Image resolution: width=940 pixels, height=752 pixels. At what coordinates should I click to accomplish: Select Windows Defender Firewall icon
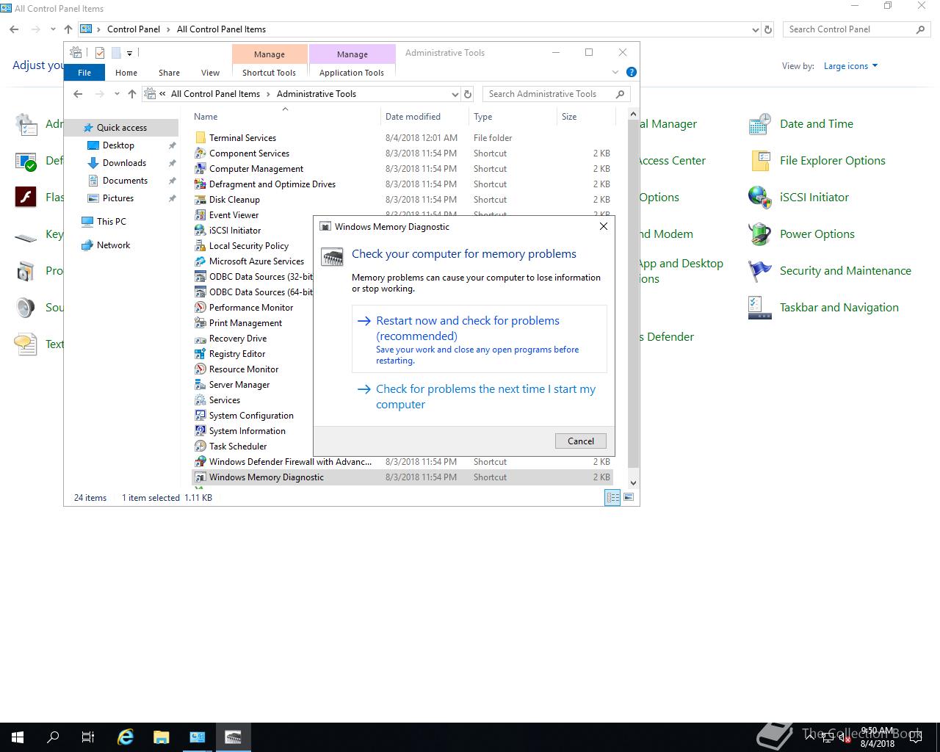(200, 462)
